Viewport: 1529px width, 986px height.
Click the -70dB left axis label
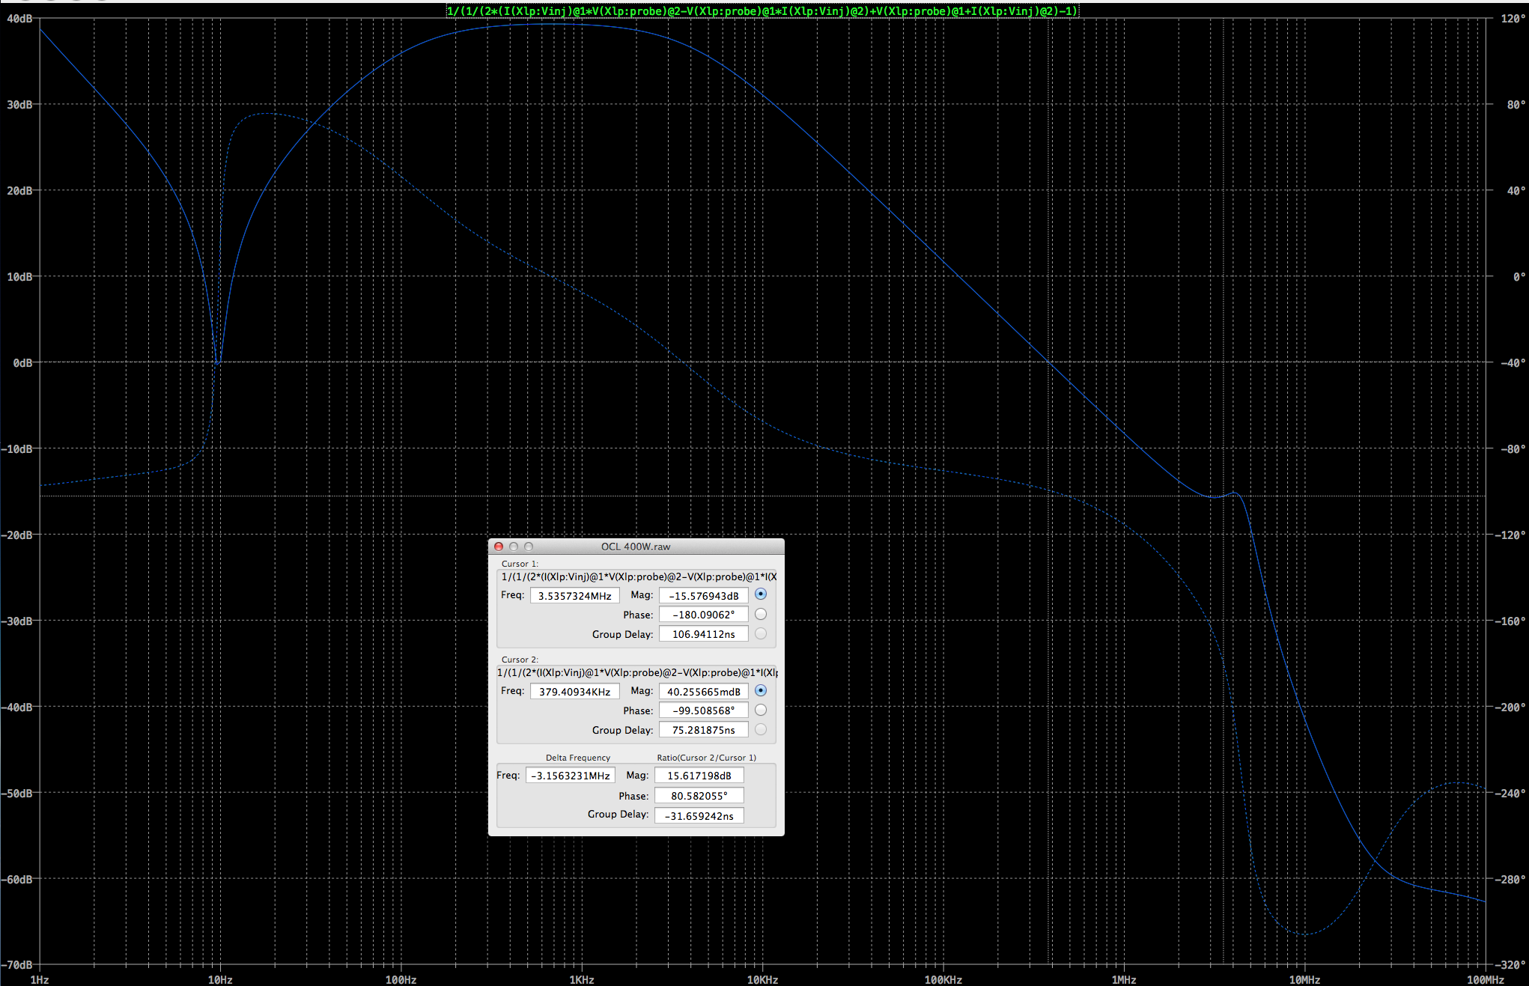click(17, 965)
